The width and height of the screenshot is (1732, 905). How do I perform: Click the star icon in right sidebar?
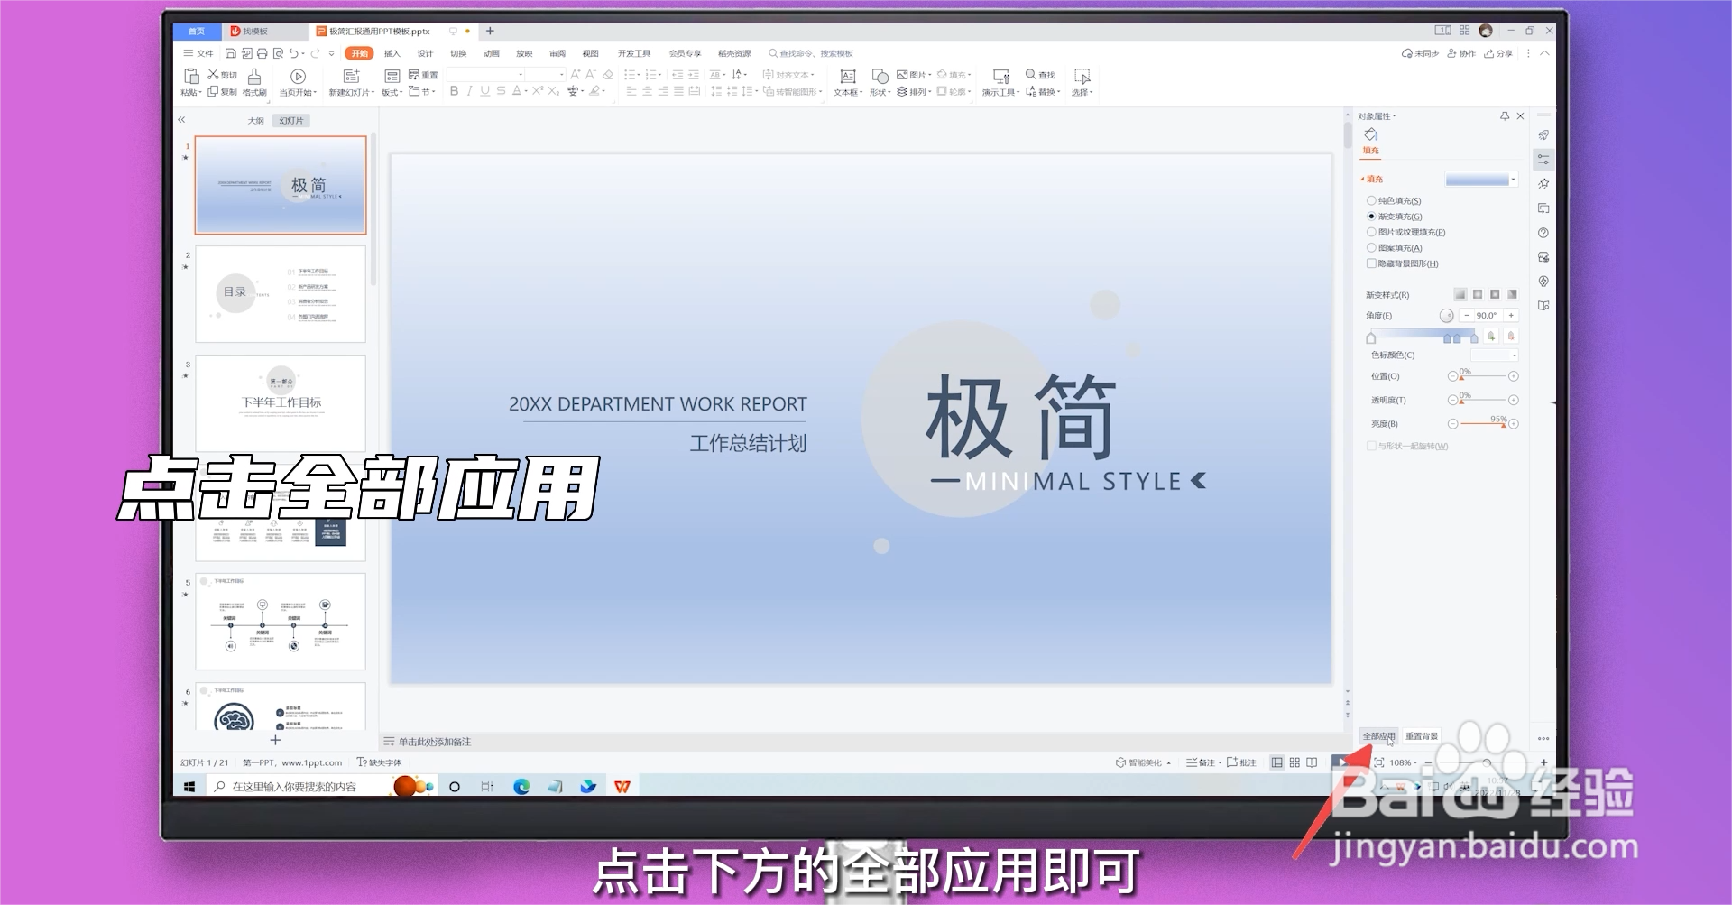point(1543,184)
